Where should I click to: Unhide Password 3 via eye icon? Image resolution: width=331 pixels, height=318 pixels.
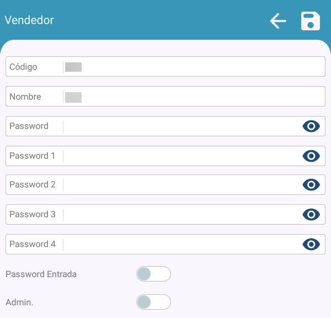[311, 215]
